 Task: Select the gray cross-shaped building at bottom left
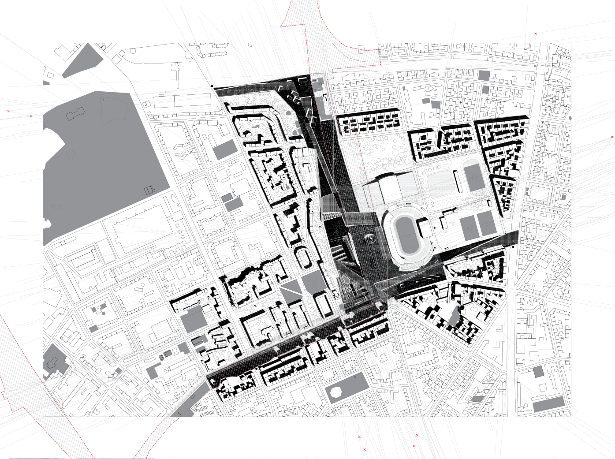coord(54,362)
